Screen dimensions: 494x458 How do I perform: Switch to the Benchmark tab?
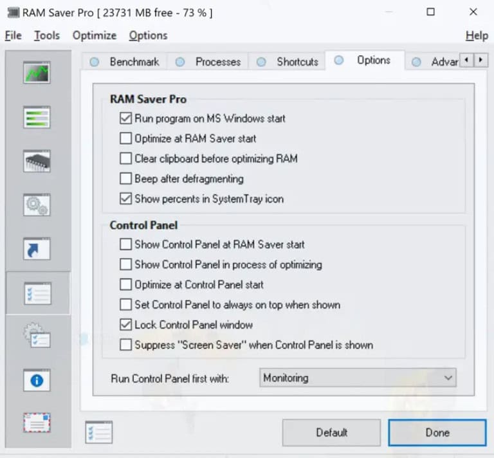pyautogui.click(x=125, y=62)
